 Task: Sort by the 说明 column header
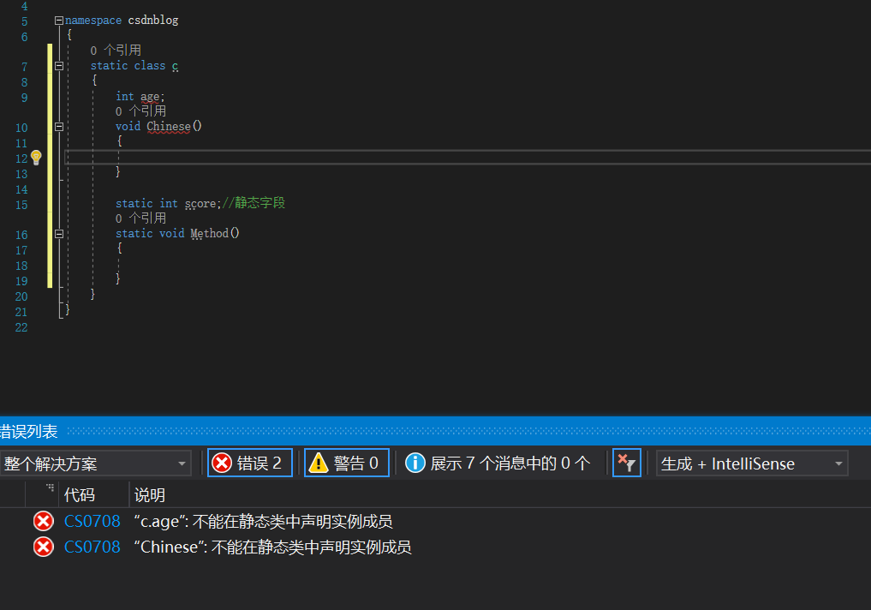tap(150, 494)
